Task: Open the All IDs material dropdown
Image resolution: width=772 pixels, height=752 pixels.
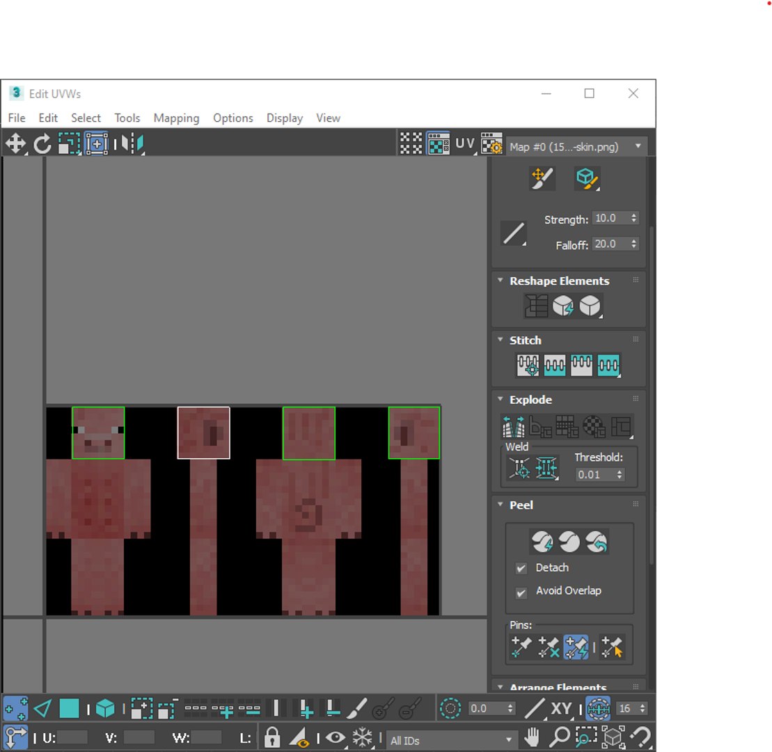Action: pos(452,740)
